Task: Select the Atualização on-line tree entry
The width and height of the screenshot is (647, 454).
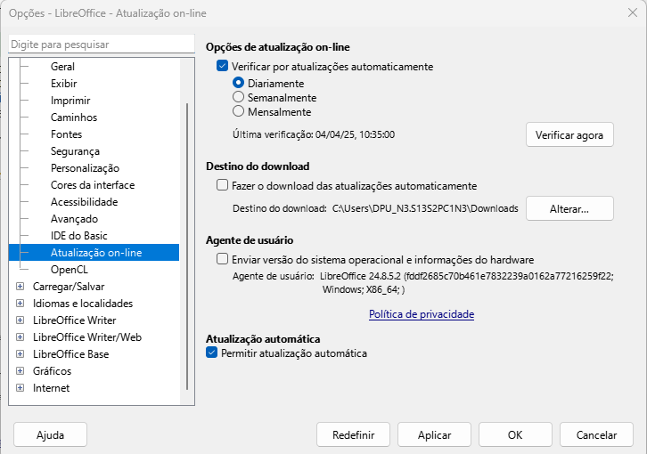Action: (94, 252)
